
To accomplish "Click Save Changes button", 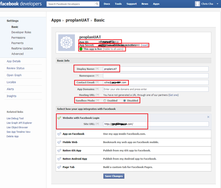I will click(114, 176).
